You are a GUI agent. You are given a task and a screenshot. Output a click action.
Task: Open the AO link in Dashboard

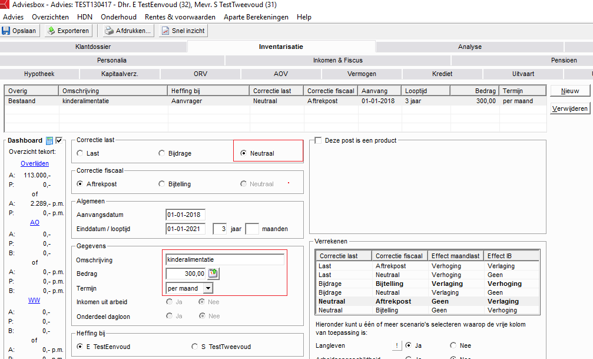tap(34, 222)
